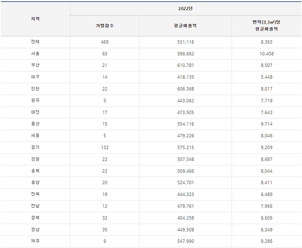Click the 가맹점수 column header
Viewport: 302px width, 248px height.
105,26
